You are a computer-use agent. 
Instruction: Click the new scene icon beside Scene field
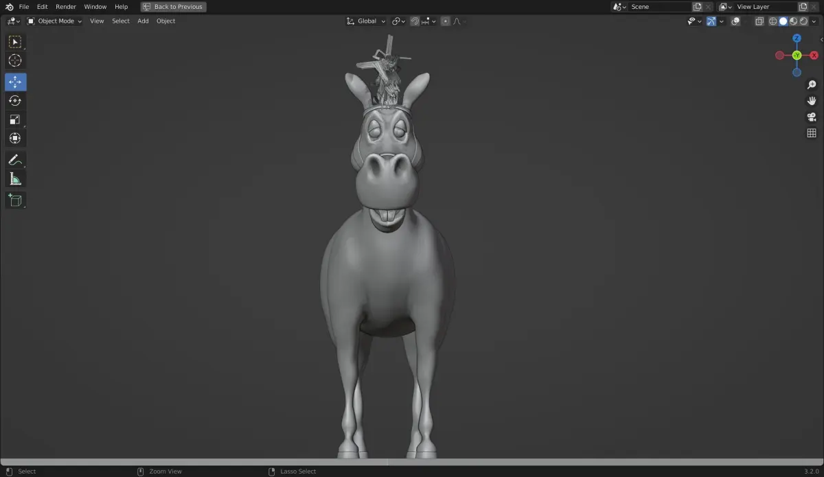point(698,7)
